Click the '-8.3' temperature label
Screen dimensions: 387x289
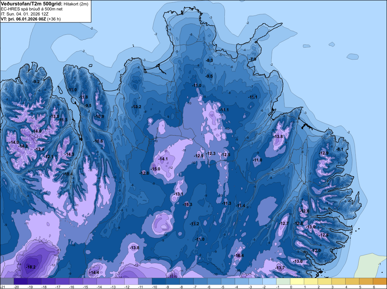(x=209, y=60)
